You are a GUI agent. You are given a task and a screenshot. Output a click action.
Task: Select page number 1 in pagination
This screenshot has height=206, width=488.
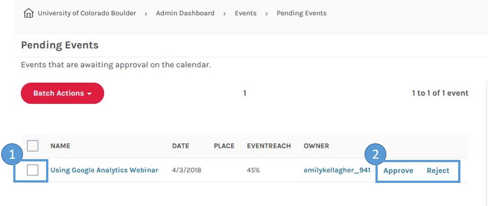point(245,93)
